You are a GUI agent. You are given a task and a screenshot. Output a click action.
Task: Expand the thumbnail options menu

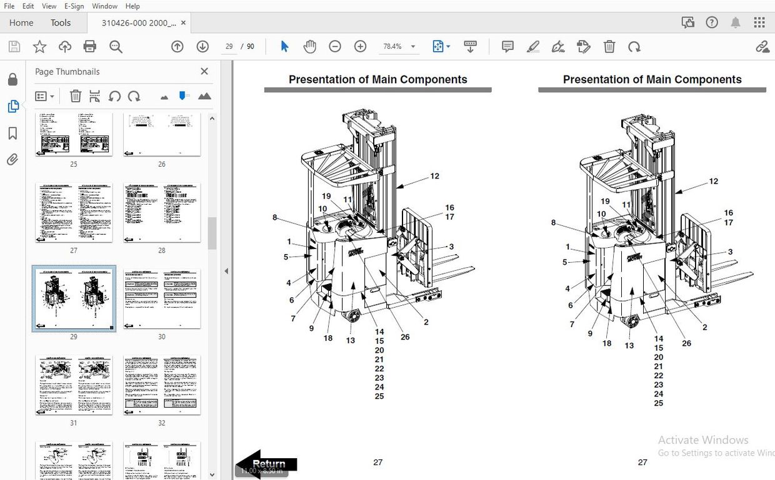(x=44, y=96)
